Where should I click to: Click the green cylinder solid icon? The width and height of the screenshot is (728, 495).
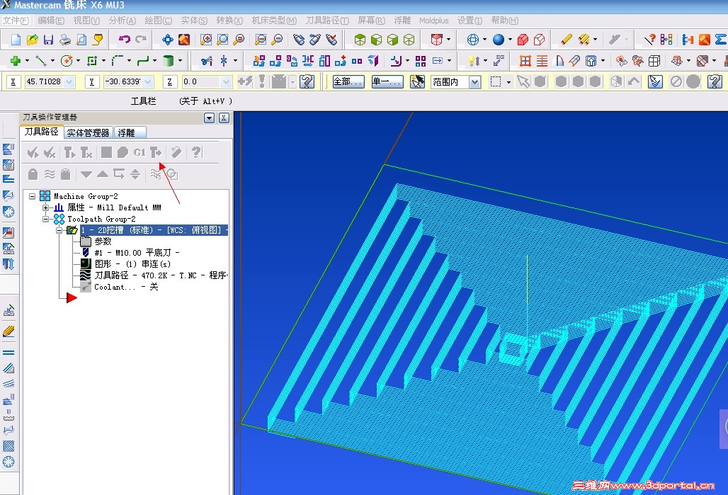click(168, 60)
